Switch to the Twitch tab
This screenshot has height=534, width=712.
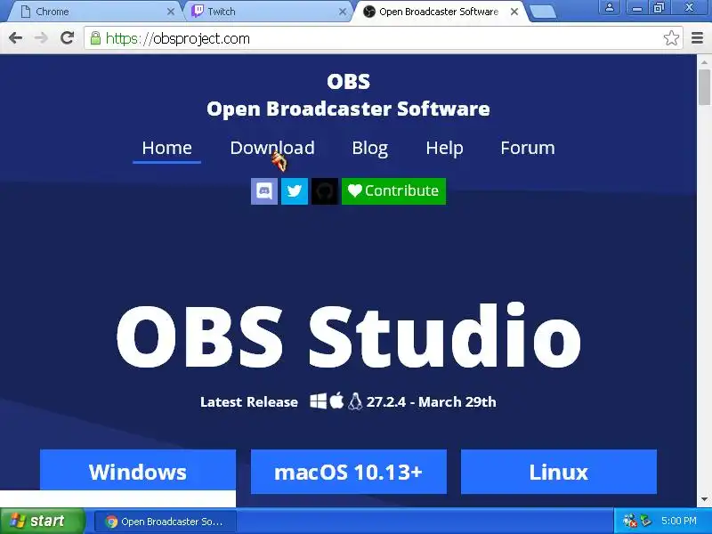pos(268,12)
